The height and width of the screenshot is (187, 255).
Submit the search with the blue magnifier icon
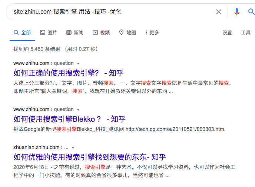click(251, 12)
